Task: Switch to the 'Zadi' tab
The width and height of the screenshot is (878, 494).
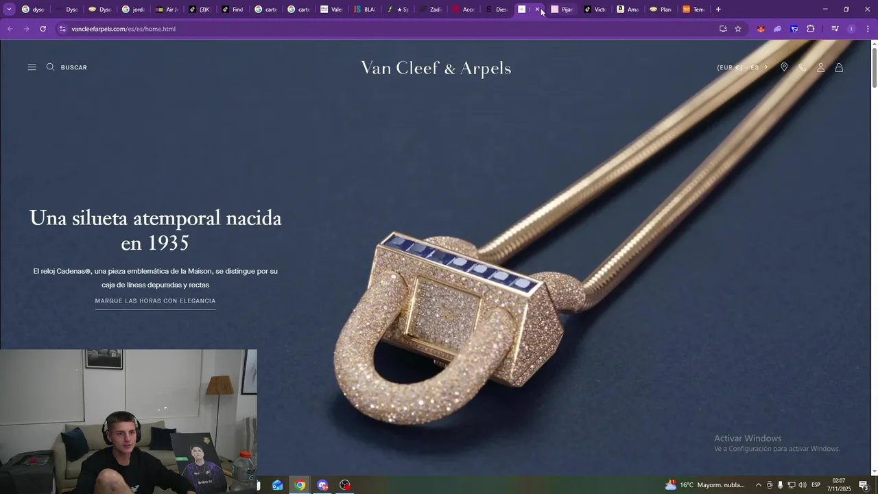Action: [431, 10]
